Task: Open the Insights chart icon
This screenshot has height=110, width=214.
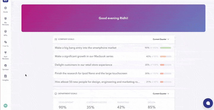Action: 5,76
